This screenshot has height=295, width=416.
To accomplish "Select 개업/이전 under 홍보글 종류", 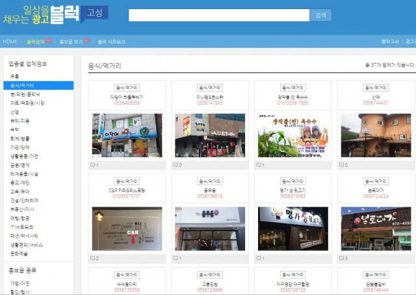I will (x=19, y=283).
